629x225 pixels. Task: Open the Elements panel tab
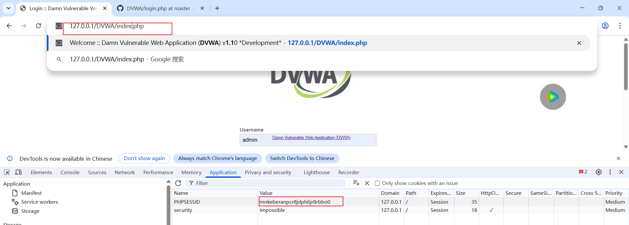pyautogui.click(x=41, y=172)
